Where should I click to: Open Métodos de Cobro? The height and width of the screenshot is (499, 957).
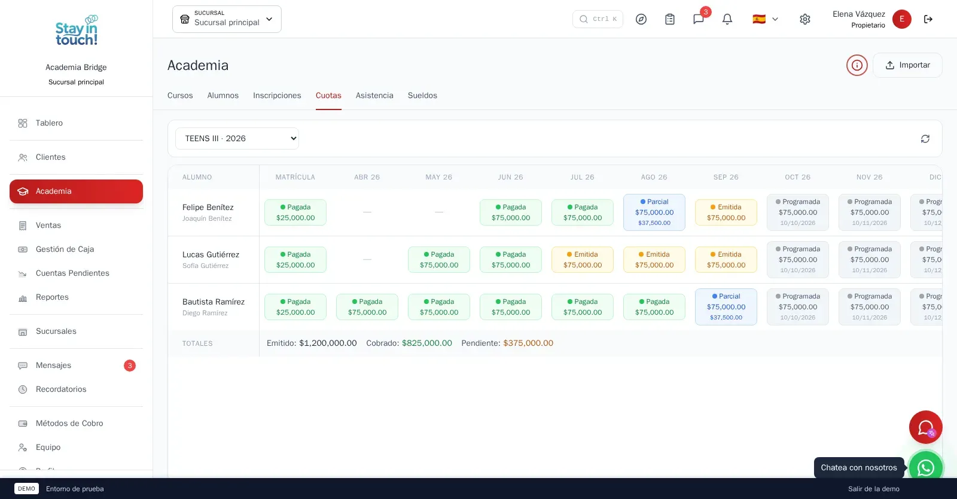(x=77, y=424)
